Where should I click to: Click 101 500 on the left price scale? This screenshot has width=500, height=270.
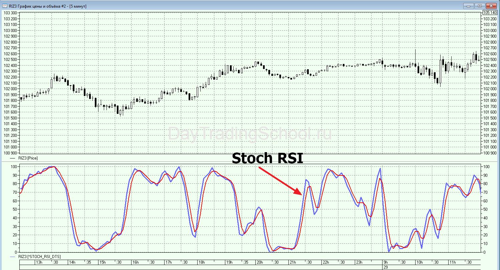pos(10,118)
